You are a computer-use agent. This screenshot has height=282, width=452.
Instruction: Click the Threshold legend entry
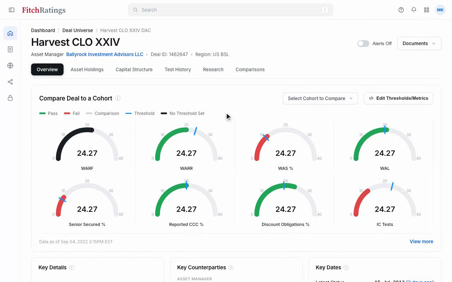coord(140,114)
